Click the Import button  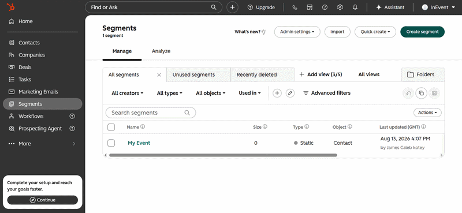click(x=337, y=32)
